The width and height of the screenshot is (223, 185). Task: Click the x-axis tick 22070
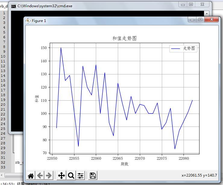(x=140, y=158)
